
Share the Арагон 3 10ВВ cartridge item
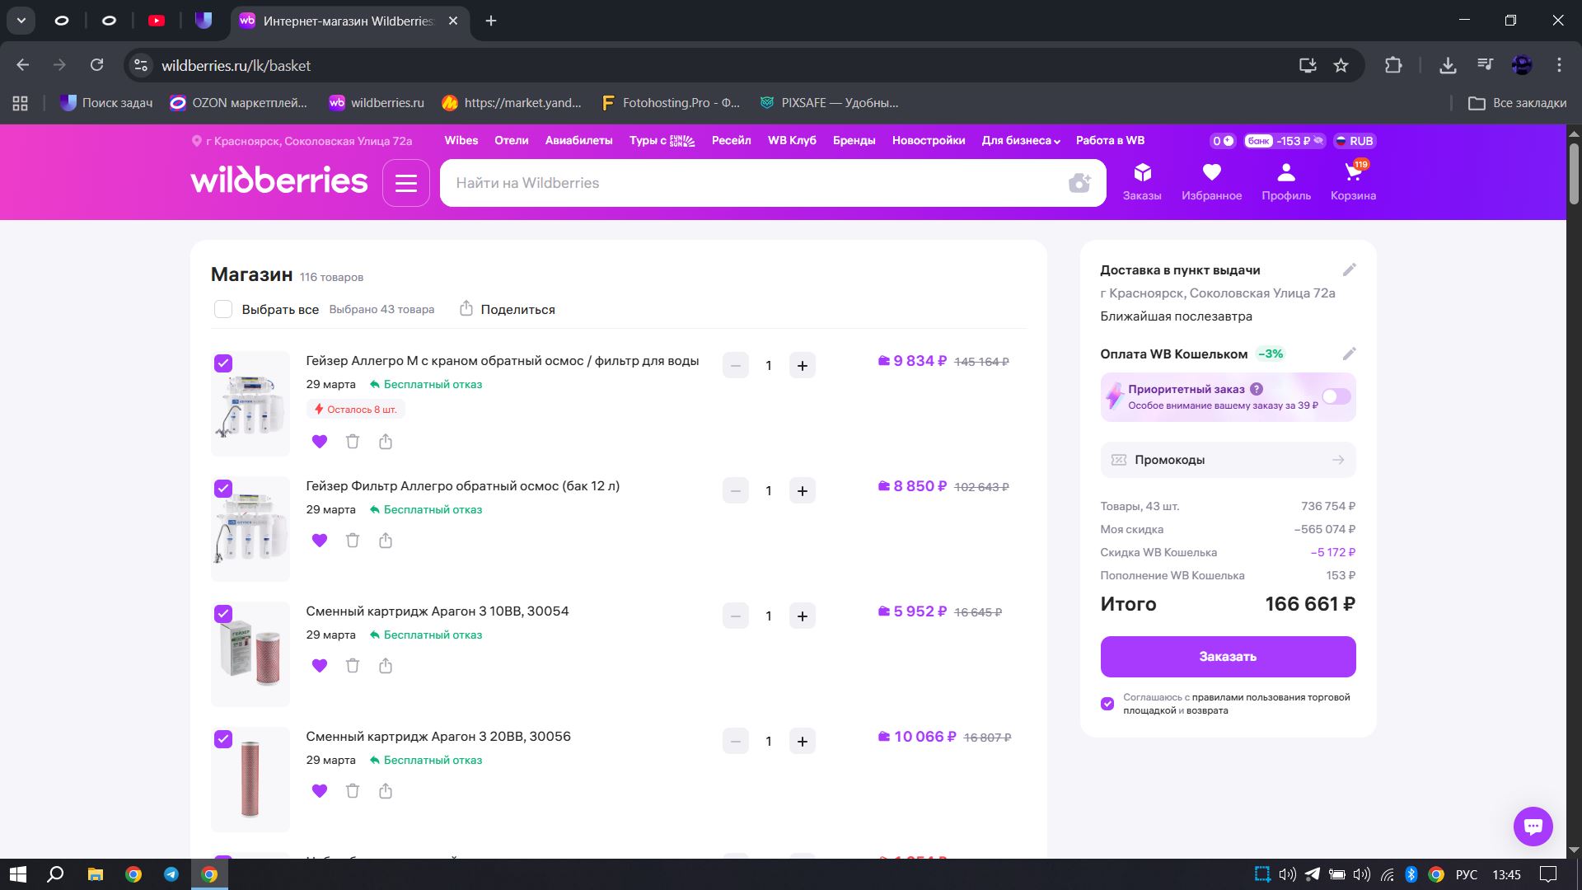coord(386,666)
